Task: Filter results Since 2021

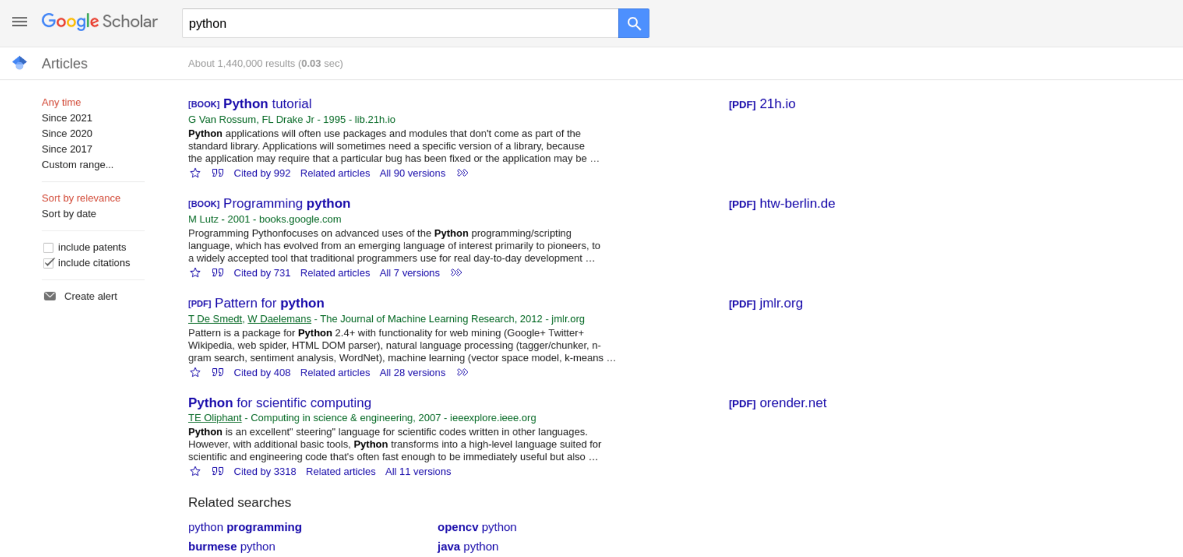Action: coord(67,118)
